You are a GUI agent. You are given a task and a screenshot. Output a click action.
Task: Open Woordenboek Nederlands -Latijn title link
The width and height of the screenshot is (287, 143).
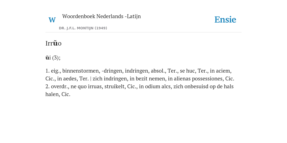pyautogui.click(x=101, y=16)
